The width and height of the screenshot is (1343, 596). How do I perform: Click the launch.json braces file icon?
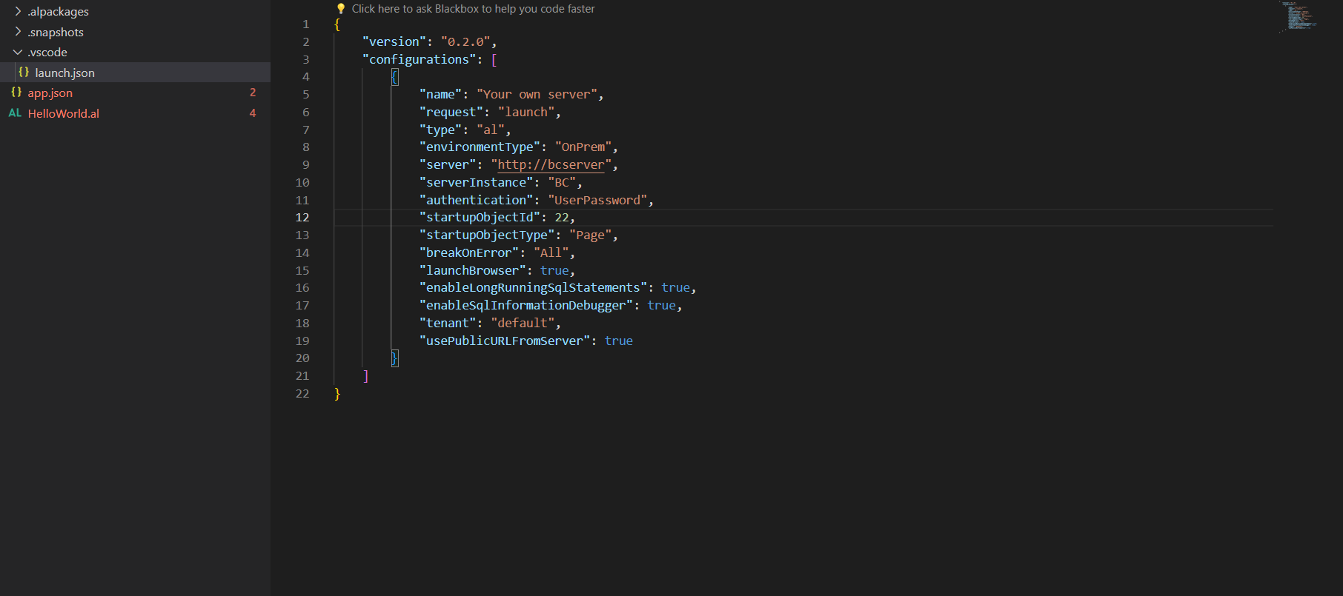click(x=24, y=73)
